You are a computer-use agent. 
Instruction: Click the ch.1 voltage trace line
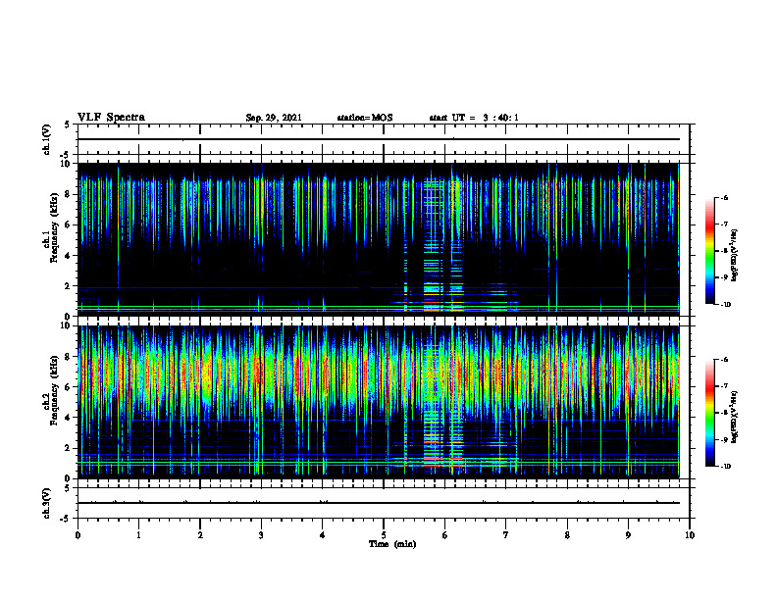point(378,139)
